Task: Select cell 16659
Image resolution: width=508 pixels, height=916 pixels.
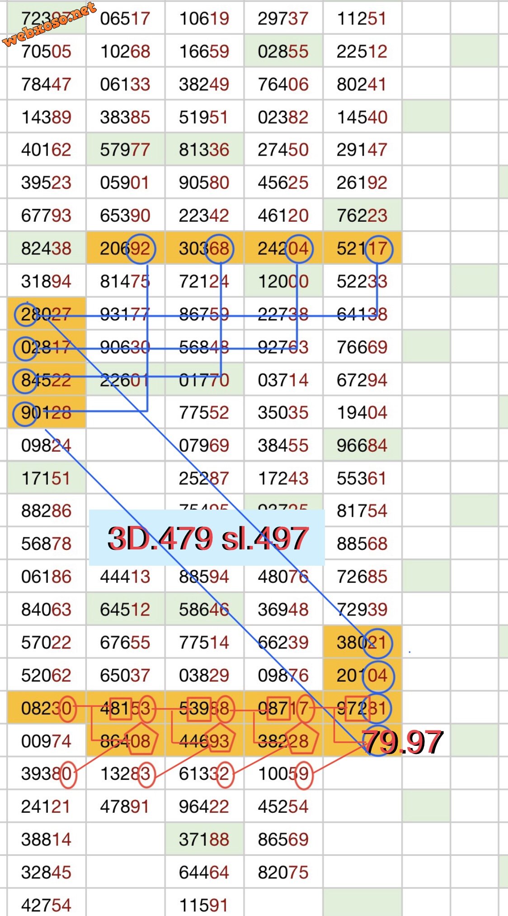Action: (x=204, y=51)
